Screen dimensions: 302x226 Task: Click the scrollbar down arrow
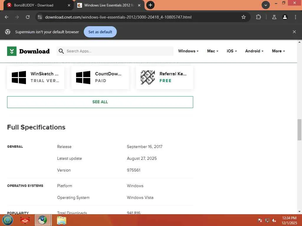coord(299,212)
